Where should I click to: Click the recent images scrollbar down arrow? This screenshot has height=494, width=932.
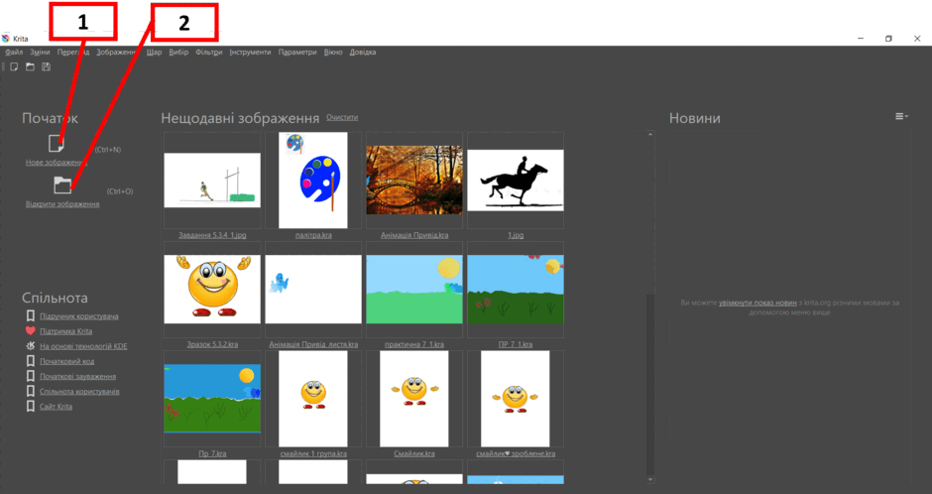649,479
